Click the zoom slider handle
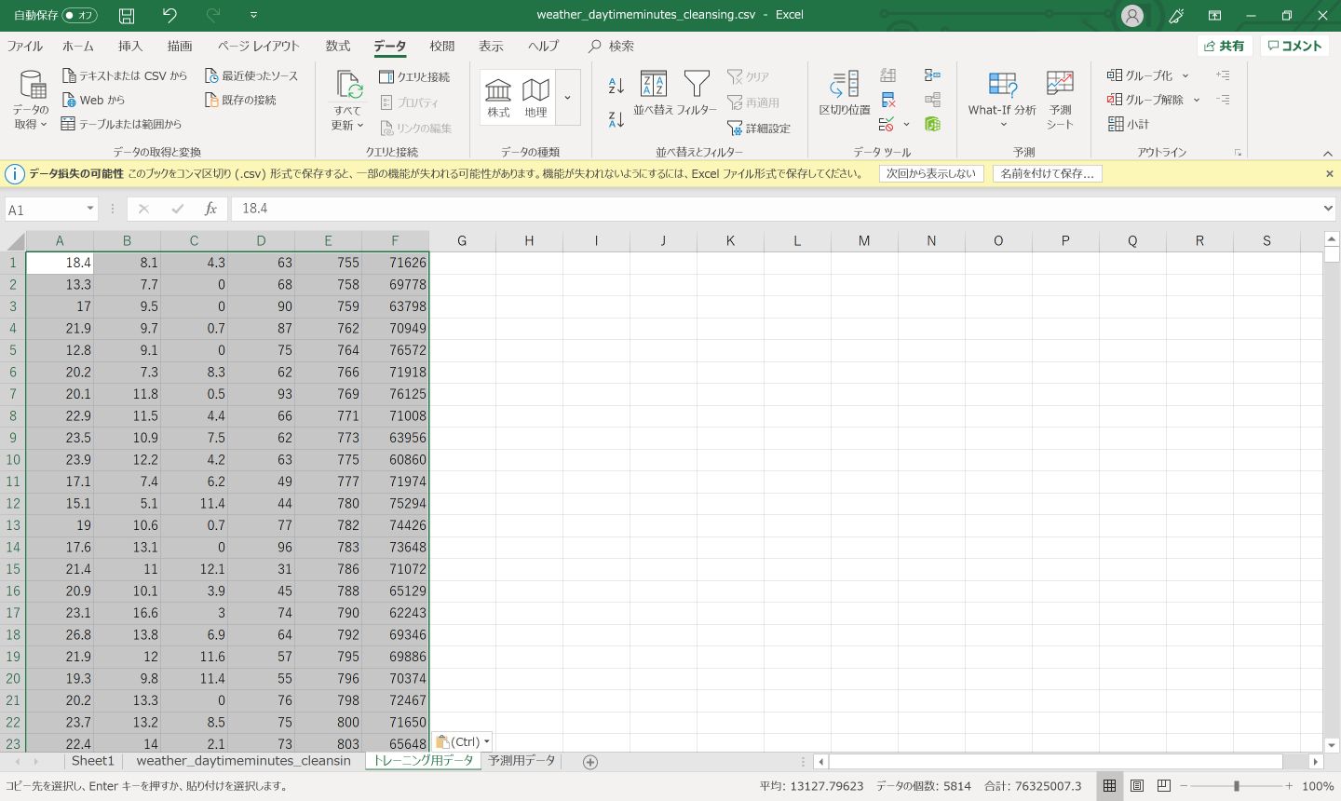 coord(1237,786)
